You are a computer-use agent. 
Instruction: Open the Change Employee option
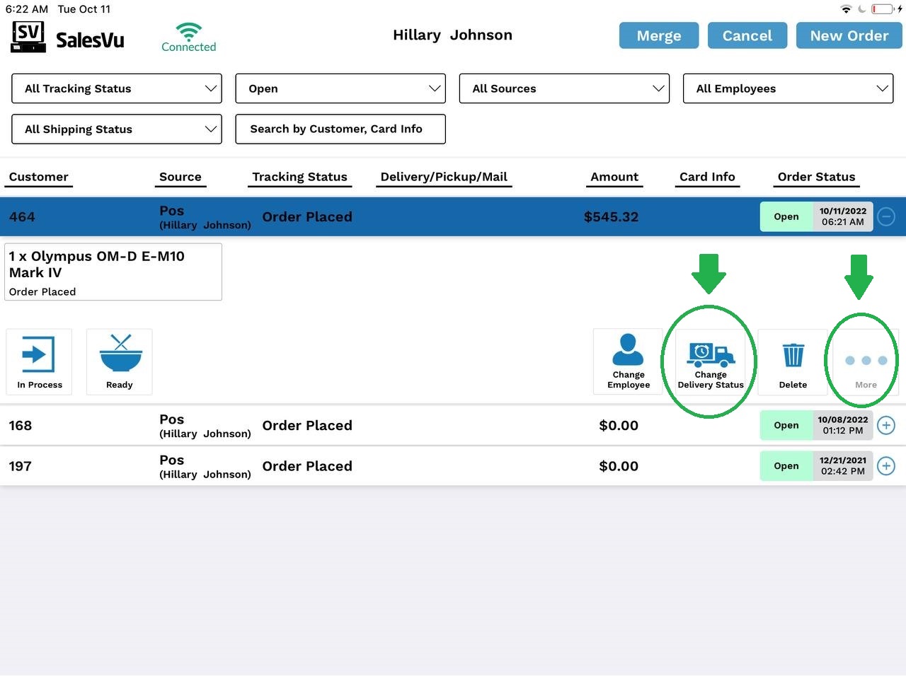(x=628, y=361)
